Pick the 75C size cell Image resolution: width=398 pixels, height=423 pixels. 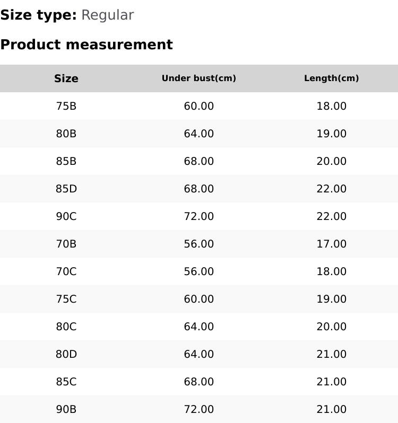pos(66,299)
